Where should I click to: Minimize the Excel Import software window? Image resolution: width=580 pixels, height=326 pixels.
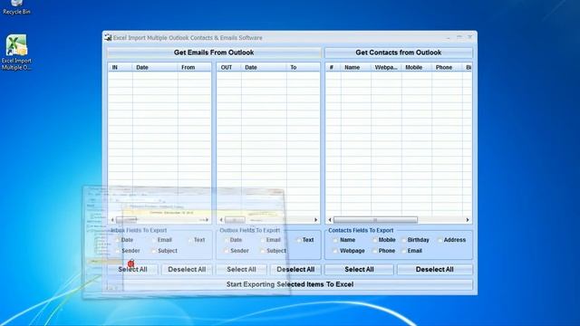[449, 37]
